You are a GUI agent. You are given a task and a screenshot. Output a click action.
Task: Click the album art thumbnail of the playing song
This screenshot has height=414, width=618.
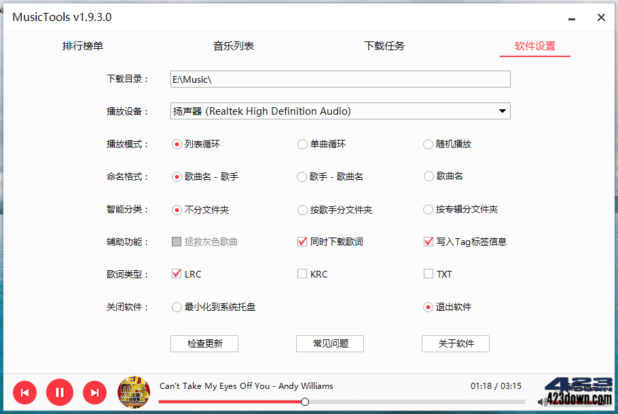click(x=134, y=392)
